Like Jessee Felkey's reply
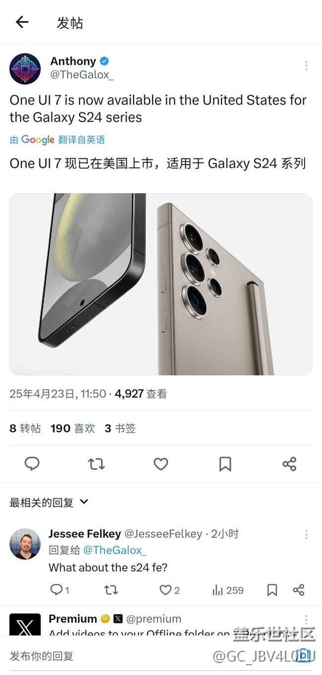Image resolution: width=322 pixels, height=675 pixels. pyautogui.click(x=169, y=590)
